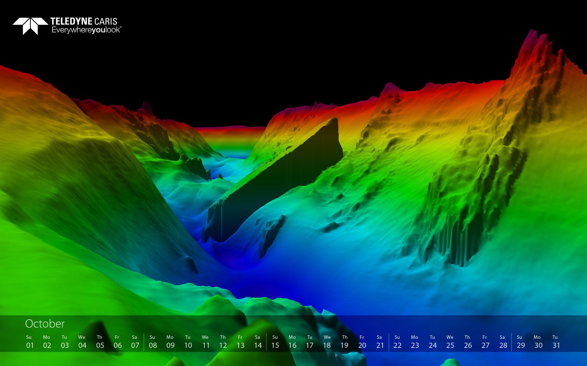The width and height of the screenshot is (587, 366).
Task: Select date 23 in the calendar strip
Action: [x=415, y=345]
